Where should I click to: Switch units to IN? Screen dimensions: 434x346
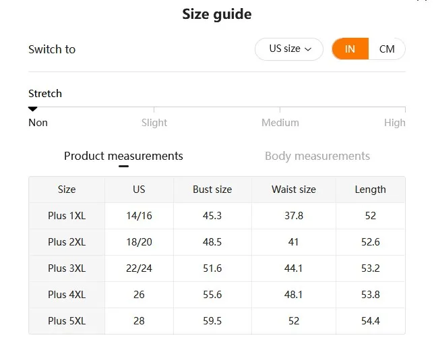(x=350, y=49)
